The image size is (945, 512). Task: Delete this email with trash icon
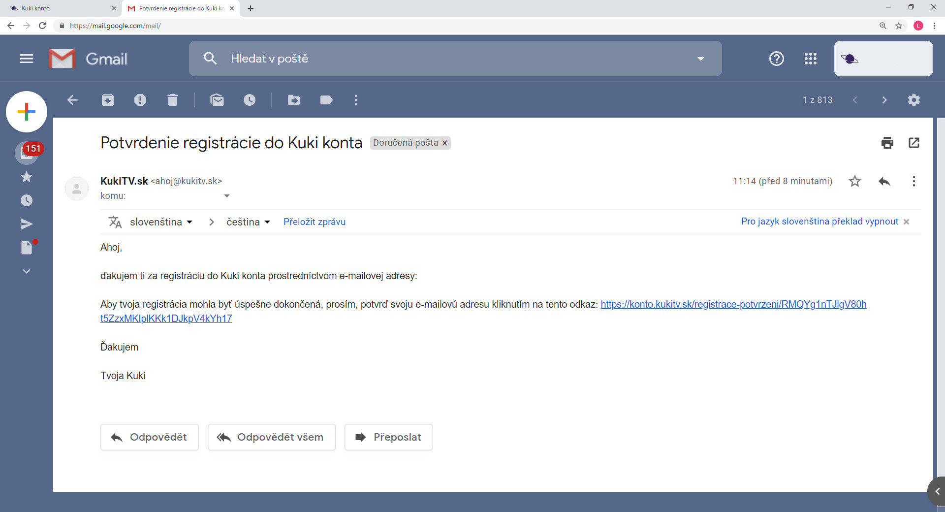point(172,100)
